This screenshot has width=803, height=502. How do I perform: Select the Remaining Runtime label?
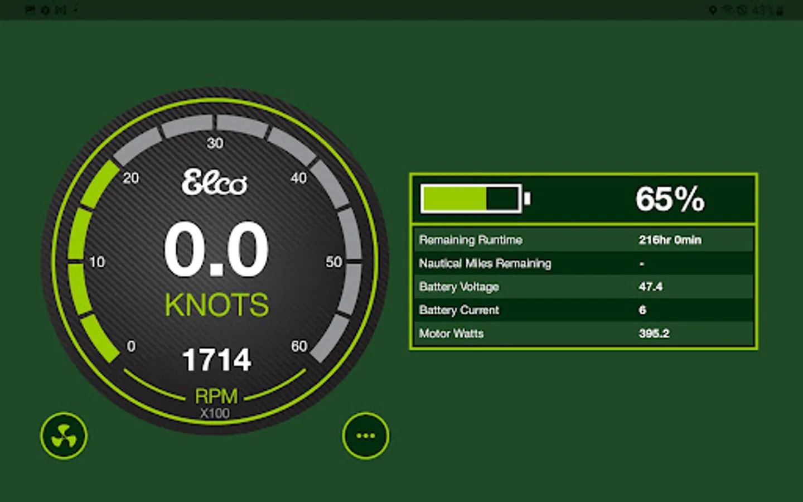(x=471, y=240)
